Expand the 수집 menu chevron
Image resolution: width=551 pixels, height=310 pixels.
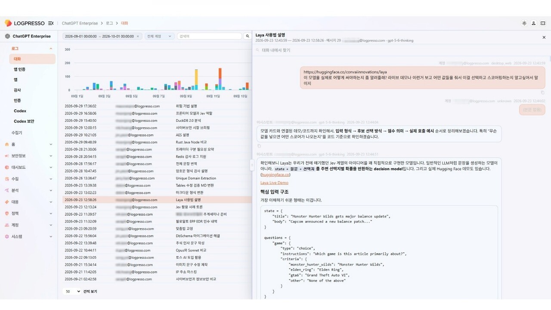coord(51,179)
